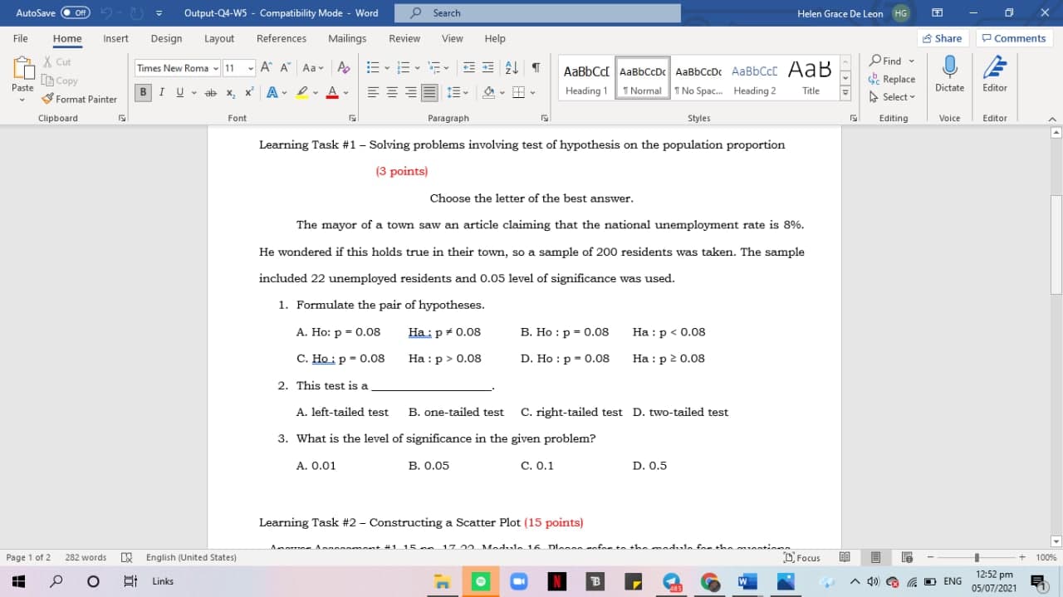
Task: Apply subscript formatting
Action: coord(230,93)
